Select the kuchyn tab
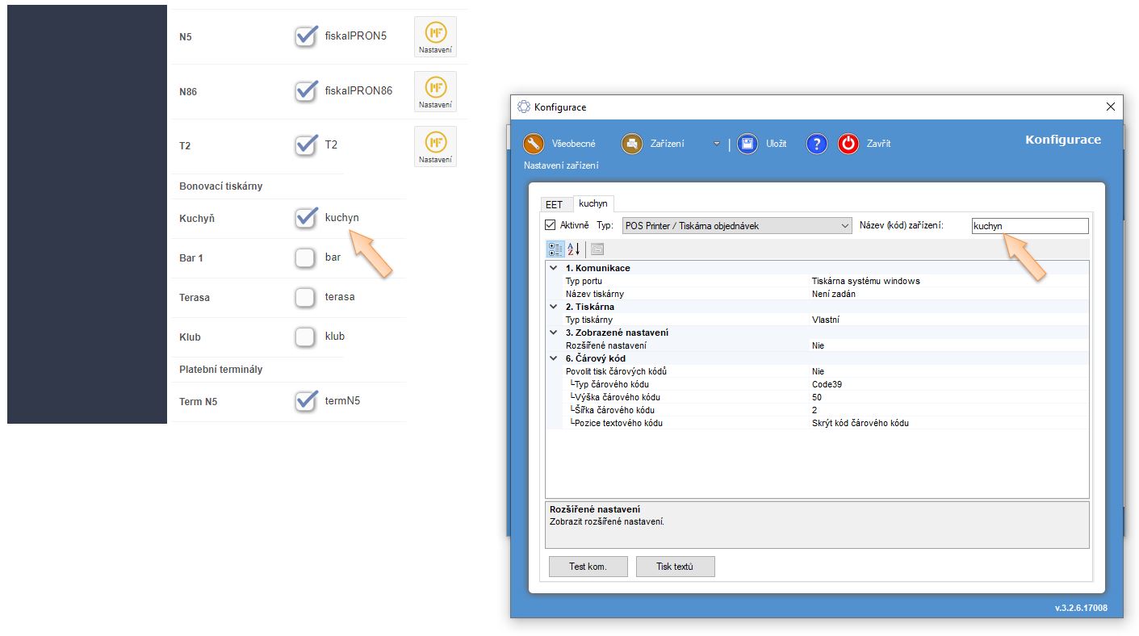 593,203
